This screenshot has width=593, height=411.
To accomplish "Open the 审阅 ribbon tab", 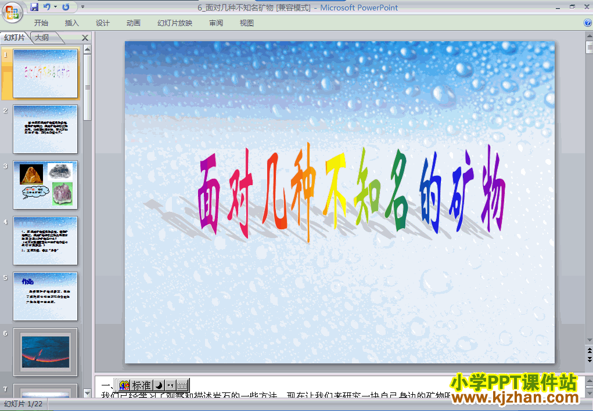I will point(216,23).
